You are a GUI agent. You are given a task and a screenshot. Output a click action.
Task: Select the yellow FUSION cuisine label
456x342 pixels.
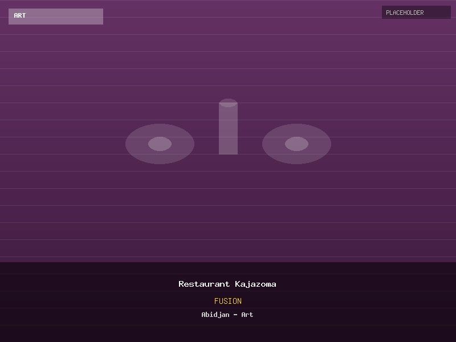click(227, 301)
